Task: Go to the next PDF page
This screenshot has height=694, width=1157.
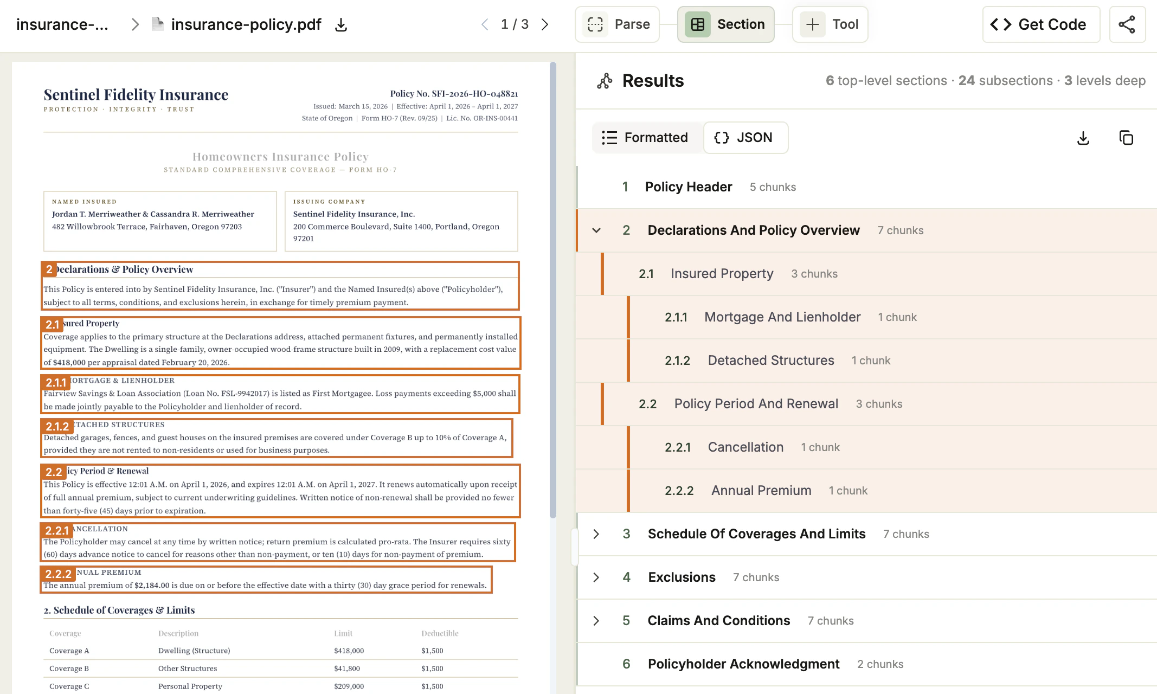Action: tap(545, 24)
